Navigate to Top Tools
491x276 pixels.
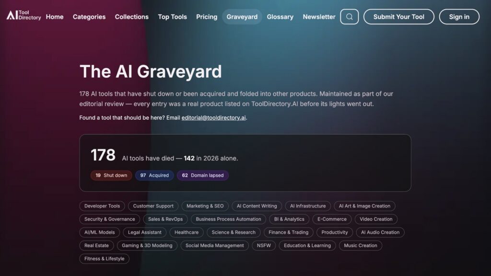coord(173,17)
